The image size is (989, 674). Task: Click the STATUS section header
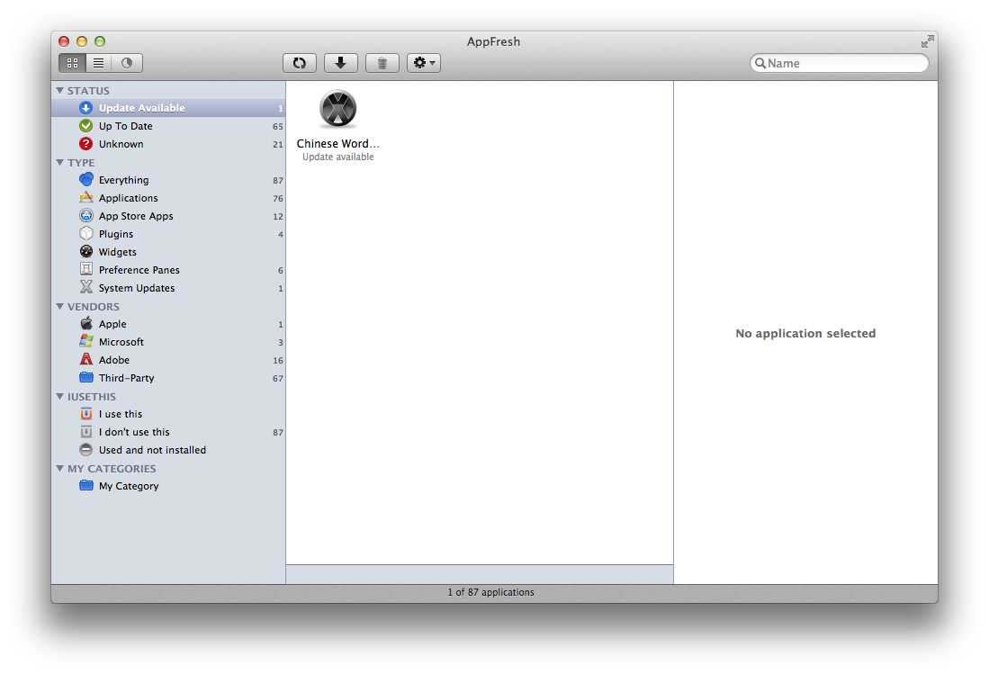click(x=88, y=91)
